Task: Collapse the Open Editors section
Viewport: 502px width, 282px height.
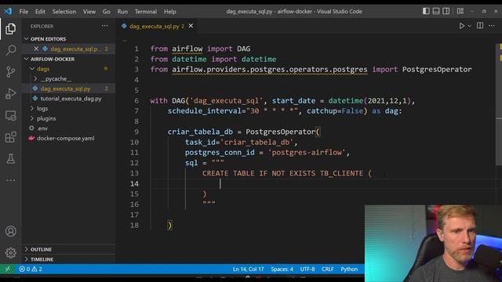Action: point(48,39)
